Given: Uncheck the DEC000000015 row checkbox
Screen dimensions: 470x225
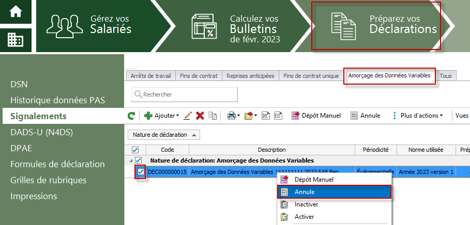Looking at the screenshot, I should tap(141, 172).
